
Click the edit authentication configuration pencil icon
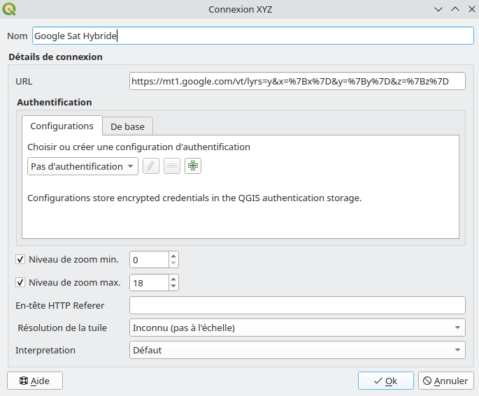(151, 166)
